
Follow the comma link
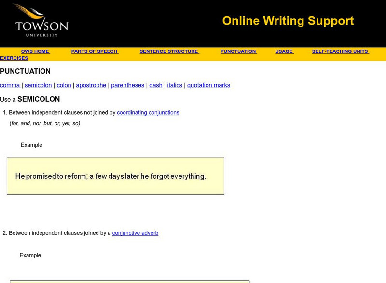point(11,85)
